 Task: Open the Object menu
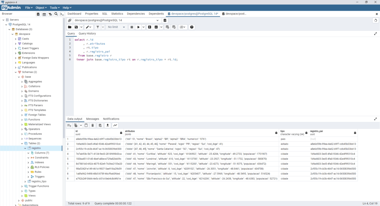coord(41,8)
